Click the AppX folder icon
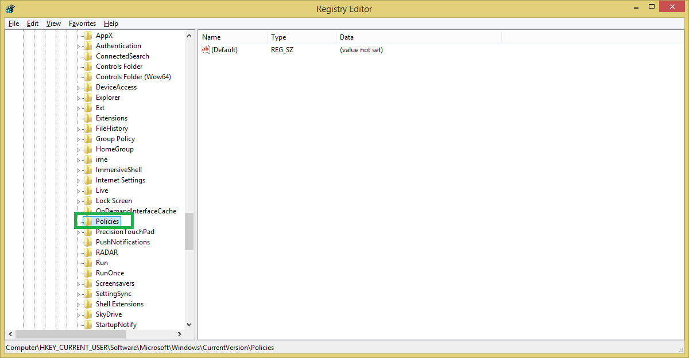Screen dimensions: 689x358 (88, 36)
